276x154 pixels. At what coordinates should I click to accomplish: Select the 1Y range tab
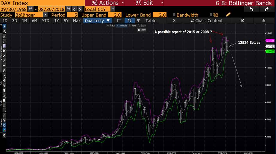coord(57,21)
